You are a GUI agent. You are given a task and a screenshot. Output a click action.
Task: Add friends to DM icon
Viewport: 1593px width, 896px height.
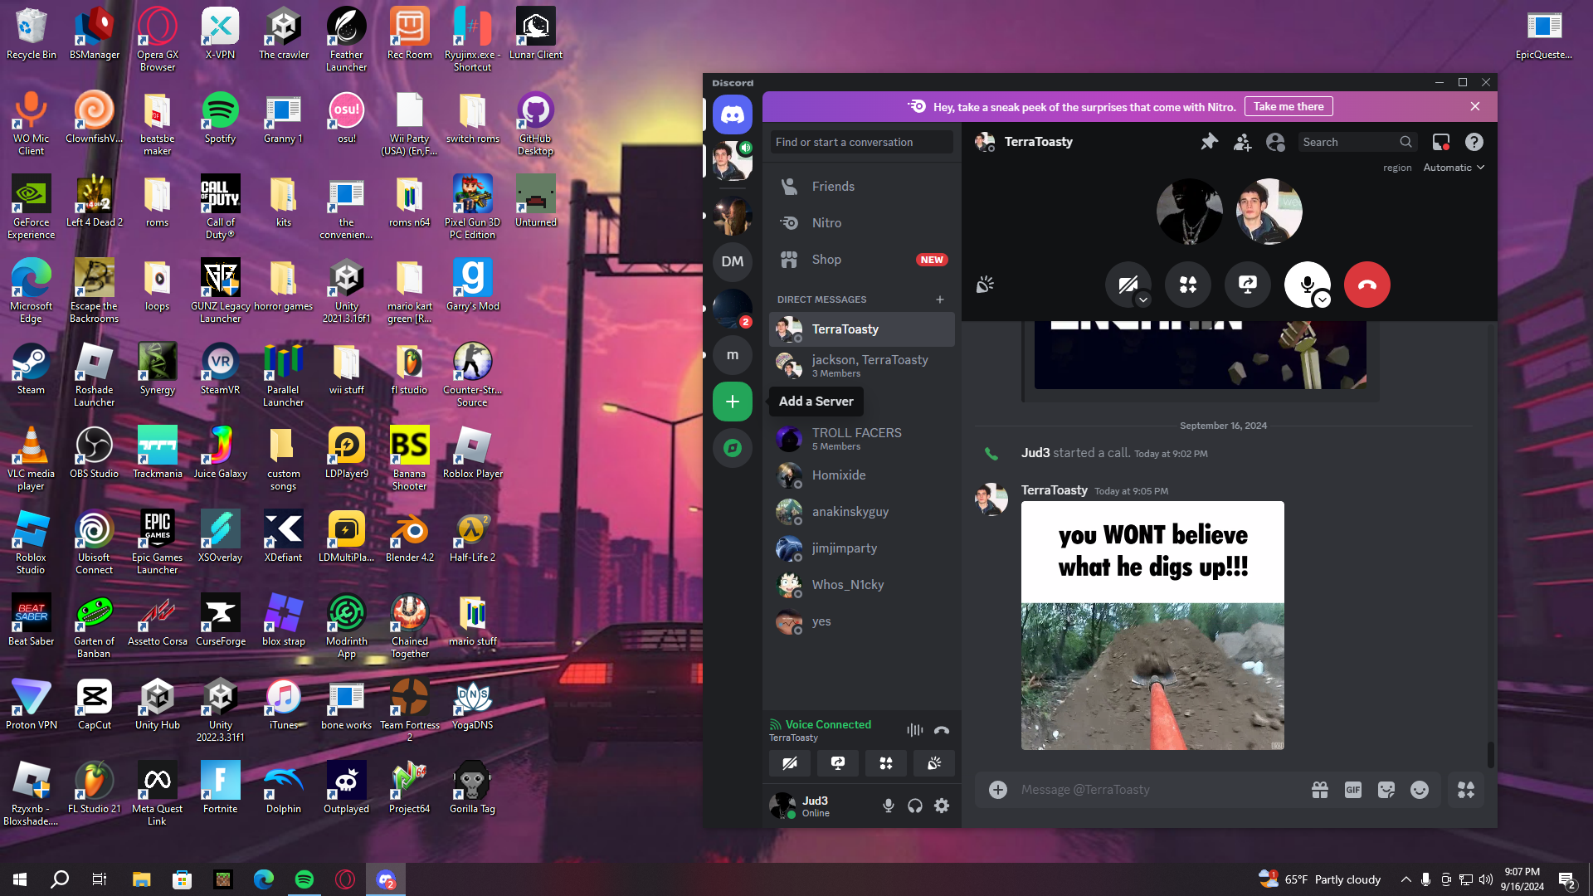pos(1242,142)
